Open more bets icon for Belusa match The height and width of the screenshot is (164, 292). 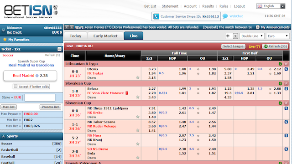(x=286, y=89)
